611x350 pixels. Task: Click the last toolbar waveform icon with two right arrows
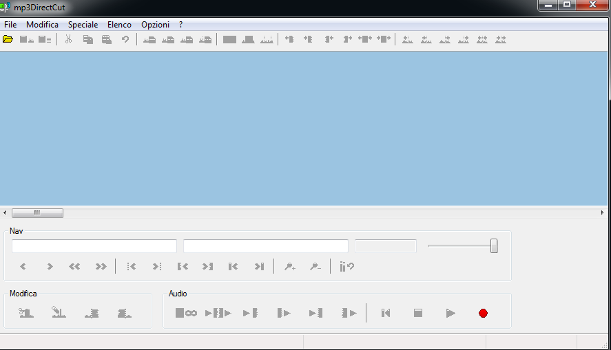[501, 39]
